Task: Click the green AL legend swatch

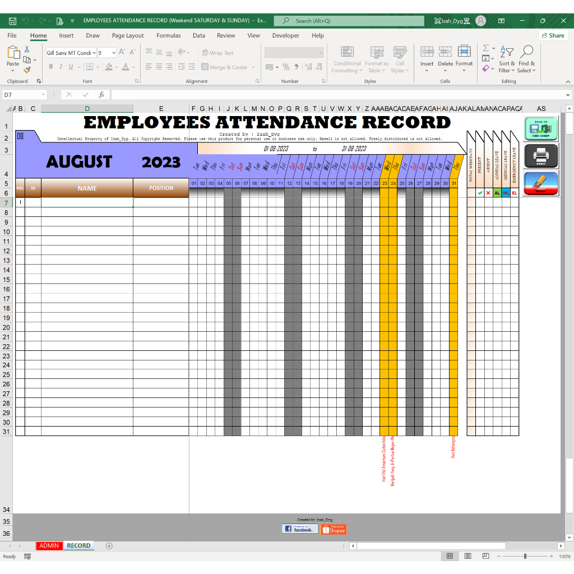Action: [497, 193]
